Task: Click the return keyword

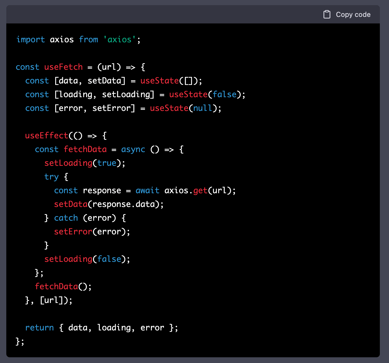Action: point(39,328)
